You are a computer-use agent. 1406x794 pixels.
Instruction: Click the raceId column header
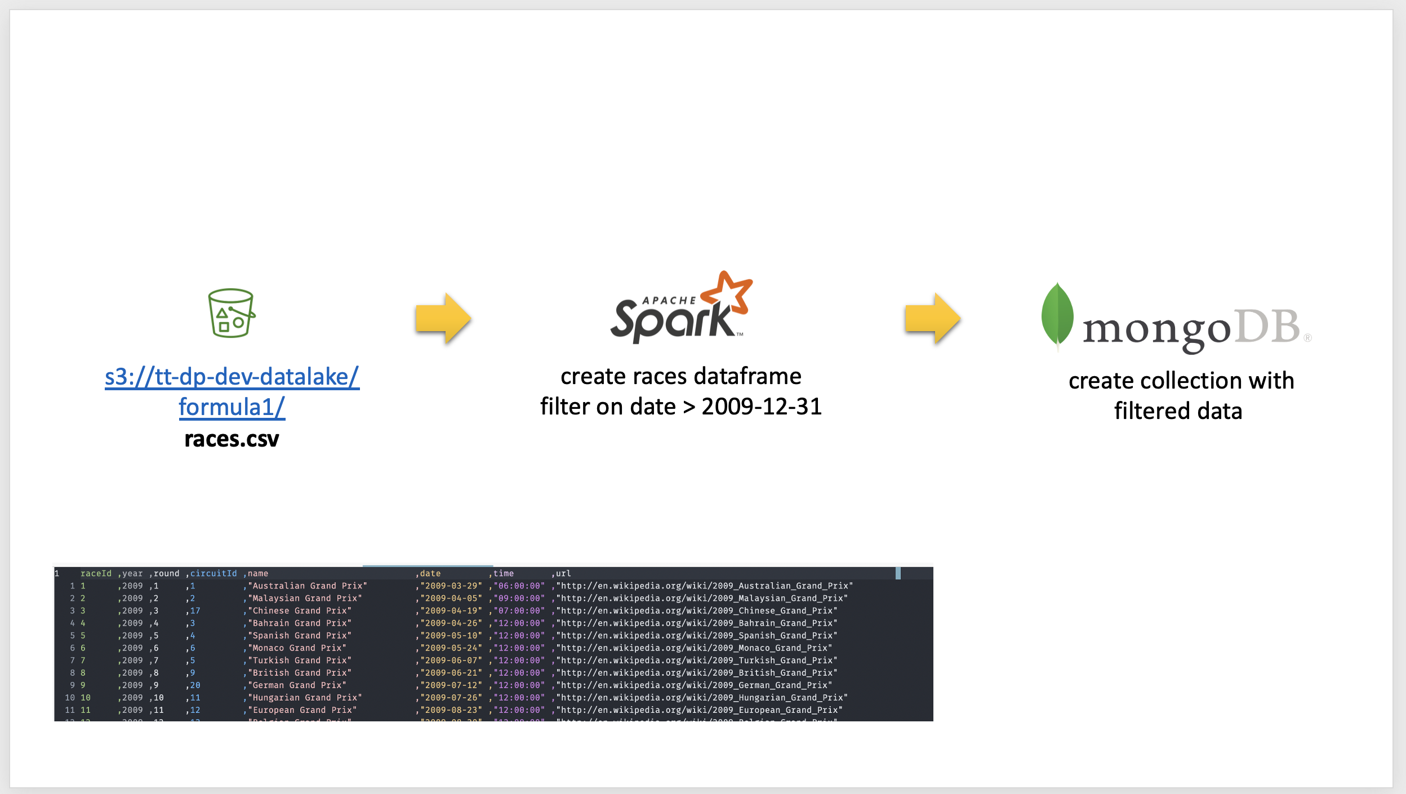pyautogui.click(x=96, y=573)
